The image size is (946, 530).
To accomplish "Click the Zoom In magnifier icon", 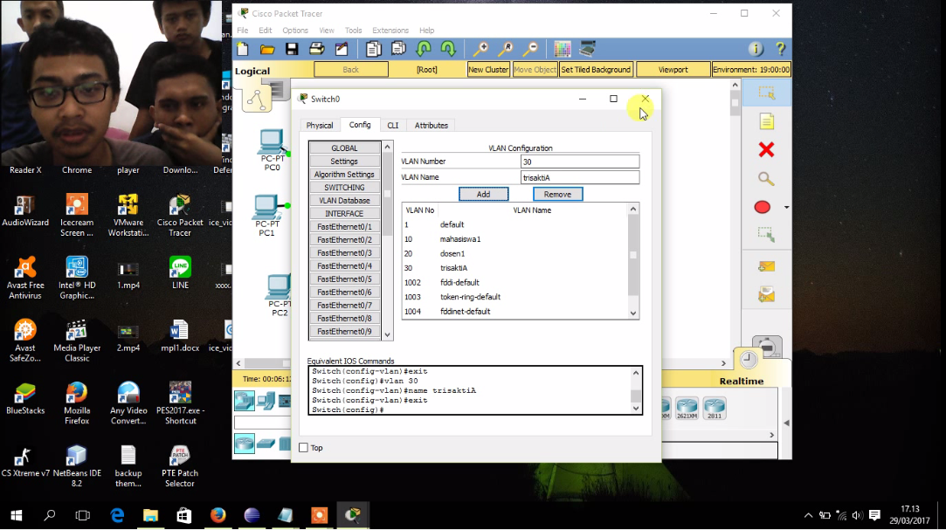I will point(480,49).
